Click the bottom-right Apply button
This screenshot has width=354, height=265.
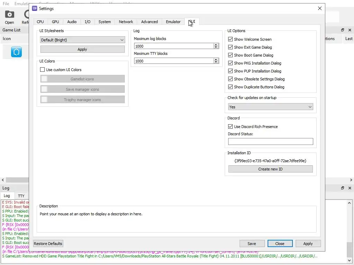(308, 244)
